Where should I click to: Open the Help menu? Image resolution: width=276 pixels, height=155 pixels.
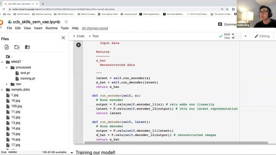(75, 28)
